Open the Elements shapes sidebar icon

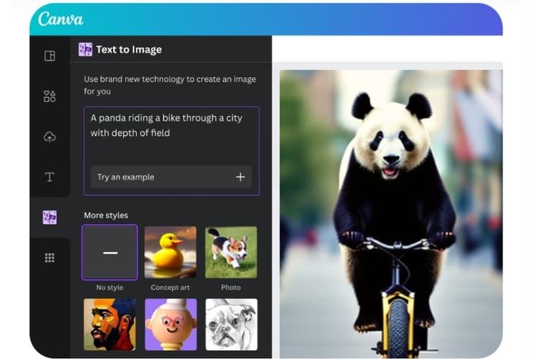[x=50, y=96]
